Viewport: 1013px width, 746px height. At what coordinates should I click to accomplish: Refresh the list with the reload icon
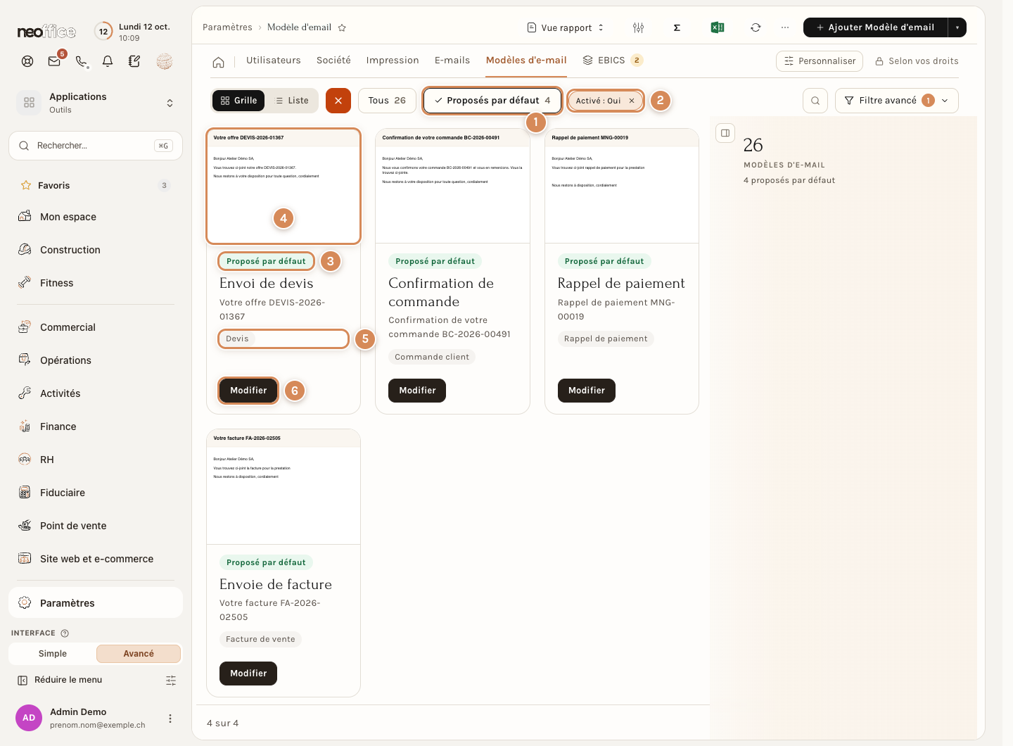pos(756,27)
